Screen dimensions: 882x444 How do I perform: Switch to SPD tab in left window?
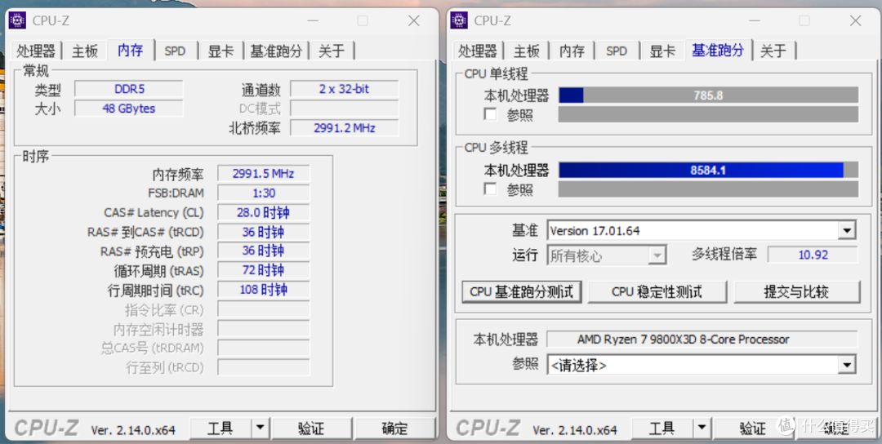point(175,51)
